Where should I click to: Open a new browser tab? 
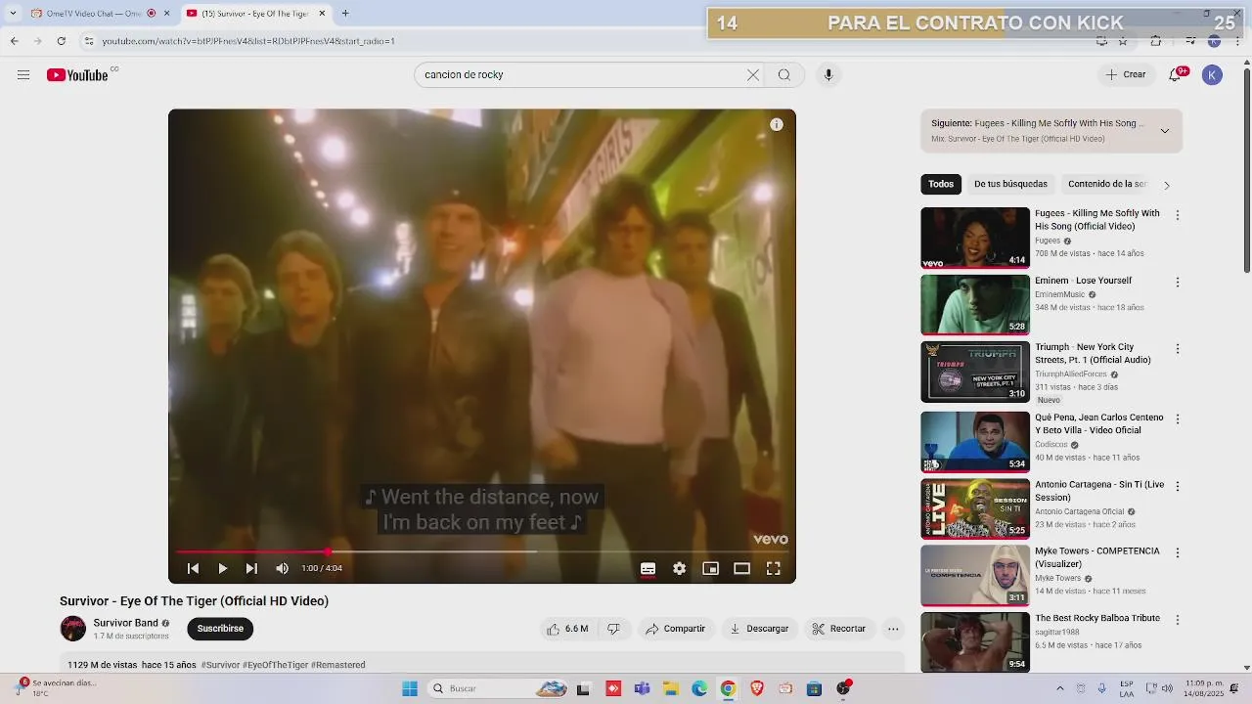345,14
